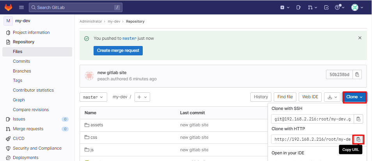Screen dimensions: 372x161
Task: Open the issues icon in top bar
Action: pos(298,7)
